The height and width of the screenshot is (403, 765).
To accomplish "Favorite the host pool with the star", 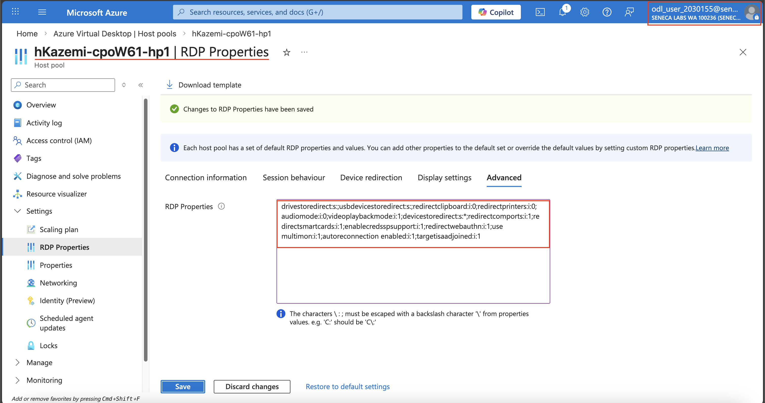I will 287,53.
